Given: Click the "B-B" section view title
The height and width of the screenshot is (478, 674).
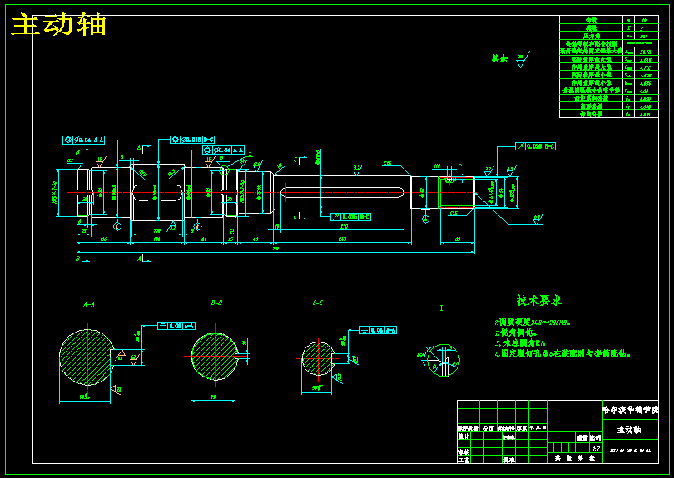Looking at the screenshot, I should (x=216, y=303).
